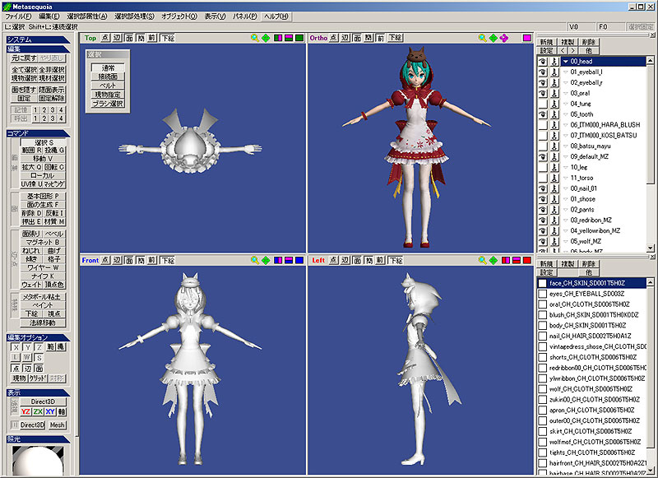Click the left arrow in object panel

pos(563,50)
